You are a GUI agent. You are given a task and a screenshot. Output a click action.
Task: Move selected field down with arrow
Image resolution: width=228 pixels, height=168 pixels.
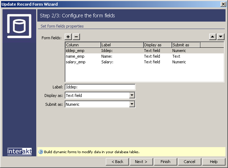(x=221, y=37)
